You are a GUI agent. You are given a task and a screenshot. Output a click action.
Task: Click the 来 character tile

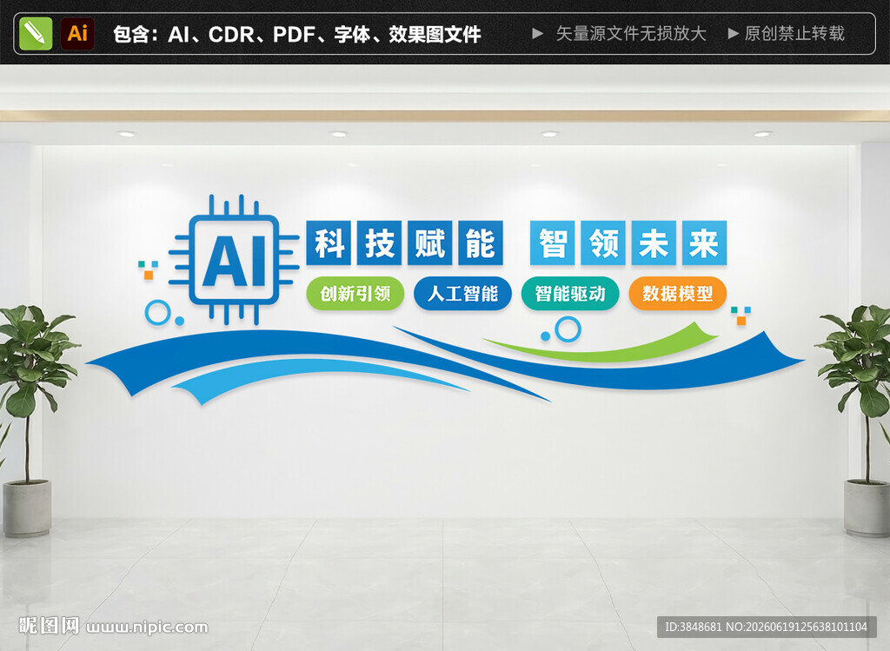tap(704, 242)
